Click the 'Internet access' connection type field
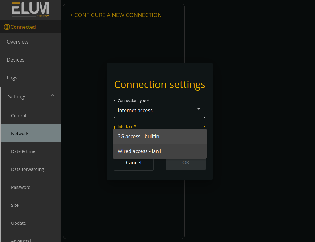315x242 pixels. (160, 109)
